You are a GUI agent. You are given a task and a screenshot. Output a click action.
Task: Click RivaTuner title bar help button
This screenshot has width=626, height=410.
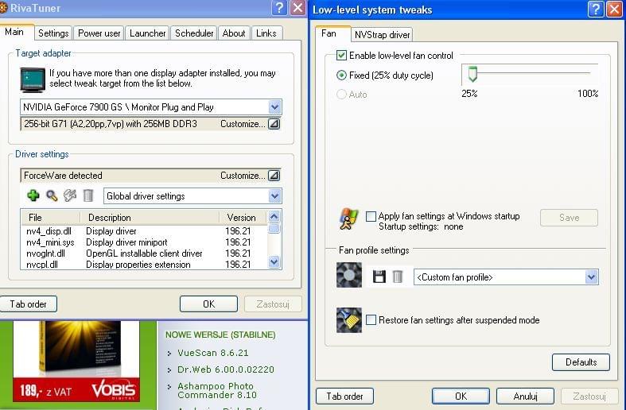[x=279, y=8]
